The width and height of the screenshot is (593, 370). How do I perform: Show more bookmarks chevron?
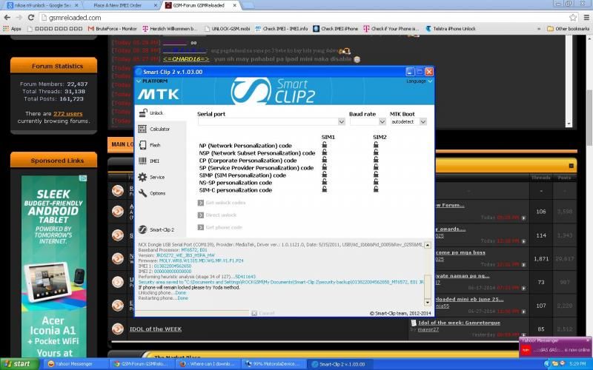point(539,29)
